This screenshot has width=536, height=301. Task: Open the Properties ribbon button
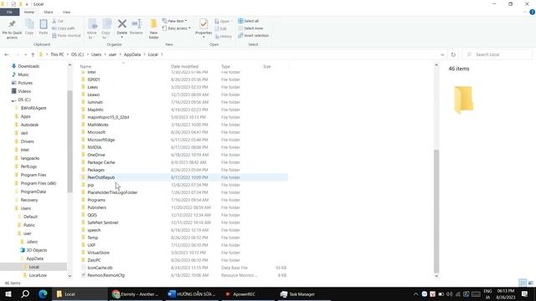204,28
